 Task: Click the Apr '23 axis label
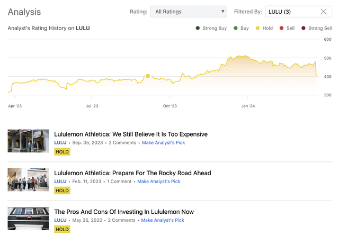coord(15,106)
